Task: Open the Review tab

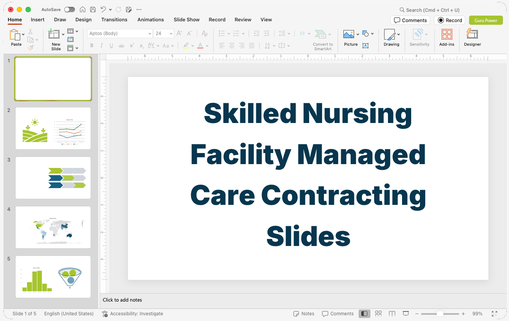Action: 243,19
